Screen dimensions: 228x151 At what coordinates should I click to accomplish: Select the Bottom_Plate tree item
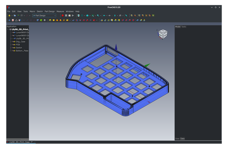click(22, 51)
